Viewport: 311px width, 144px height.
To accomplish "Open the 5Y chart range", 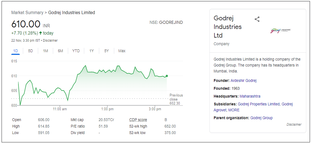I will point(107,51).
